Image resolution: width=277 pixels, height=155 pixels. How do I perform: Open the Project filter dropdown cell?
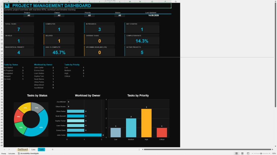coord(29,15)
